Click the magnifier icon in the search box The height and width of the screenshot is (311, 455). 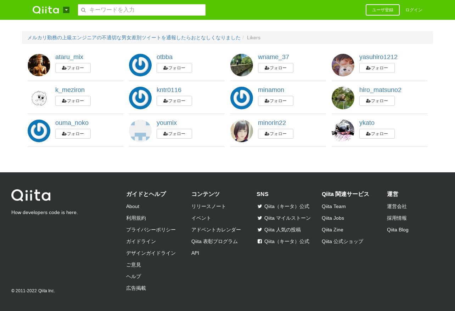(83, 10)
